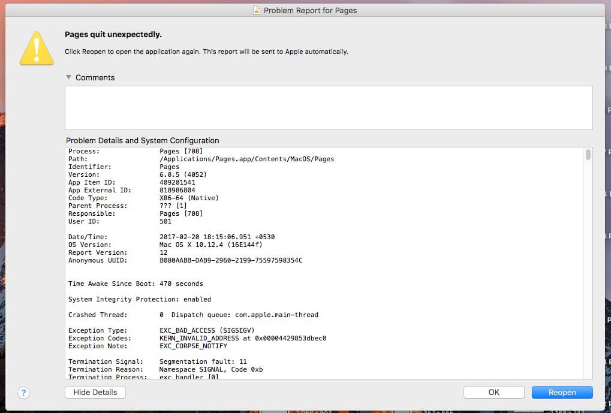
Task: Click 'Segmentation fault: 11' termination signal
Action: pos(203,361)
